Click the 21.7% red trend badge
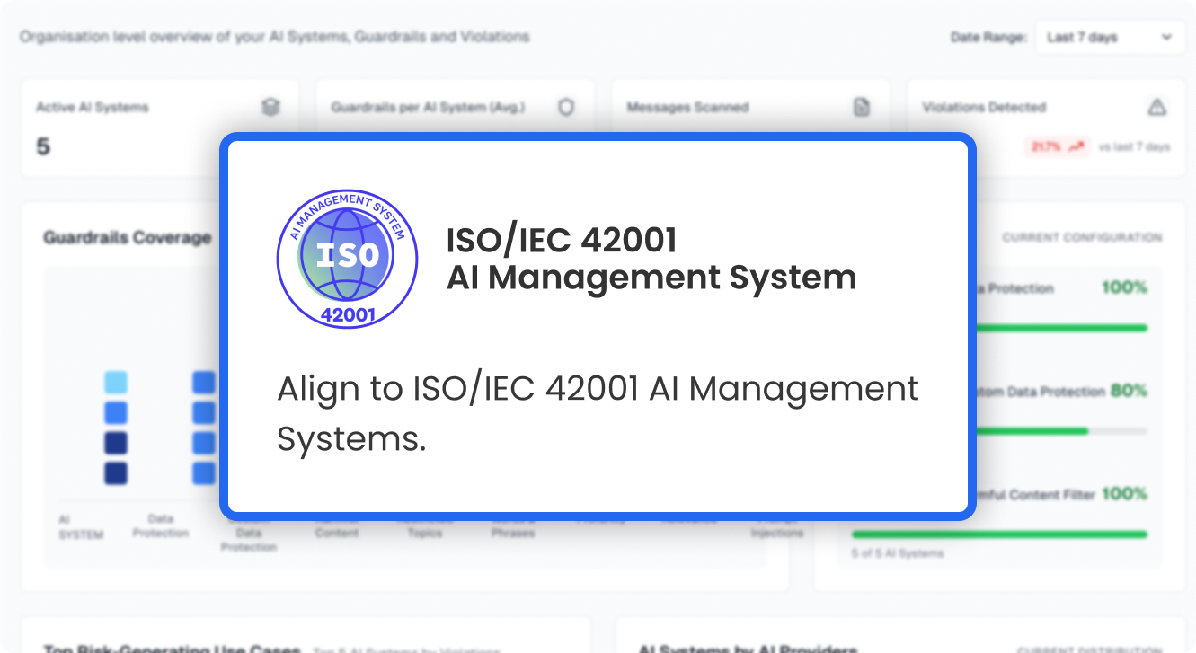This screenshot has width=1196, height=653. coord(1058,146)
